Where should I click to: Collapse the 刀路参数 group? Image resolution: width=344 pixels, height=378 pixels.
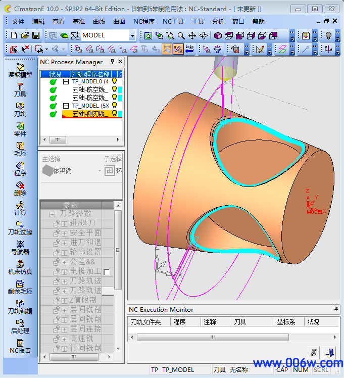pos(52,214)
